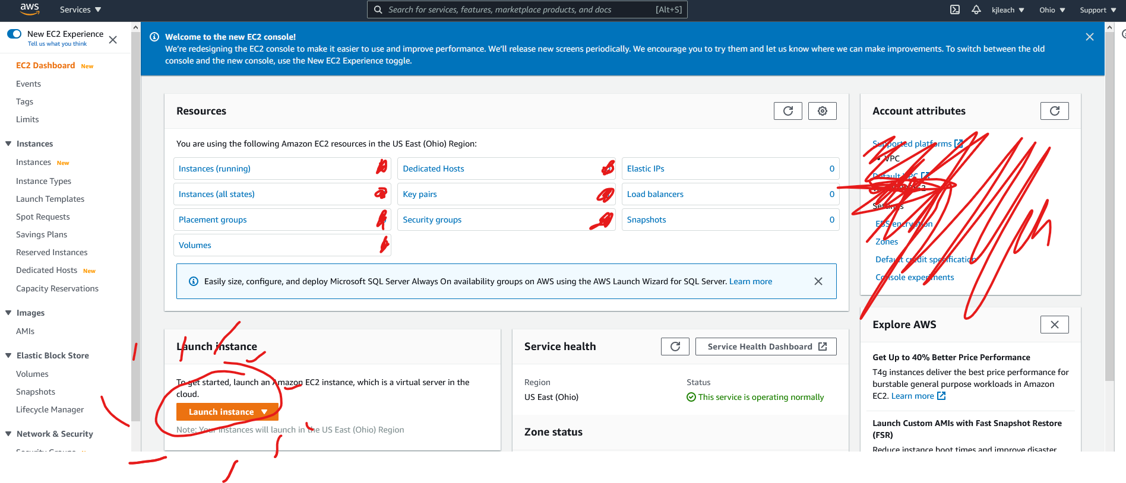Dismiss the welcome banner
Image resolution: width=1126 pixels, height=483 pixels.
pyautogui.click(x=1090, y=37)
